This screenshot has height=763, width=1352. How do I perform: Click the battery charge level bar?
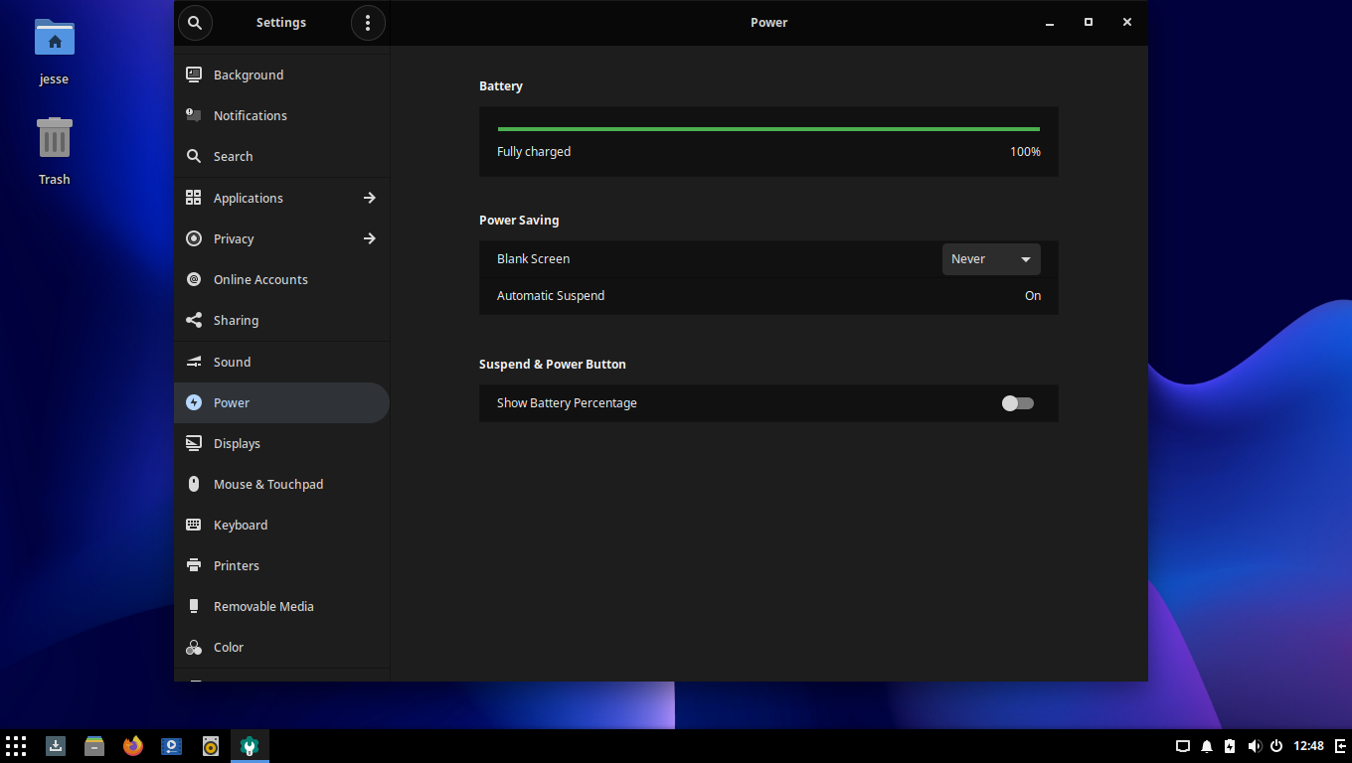tap(768, 129)
